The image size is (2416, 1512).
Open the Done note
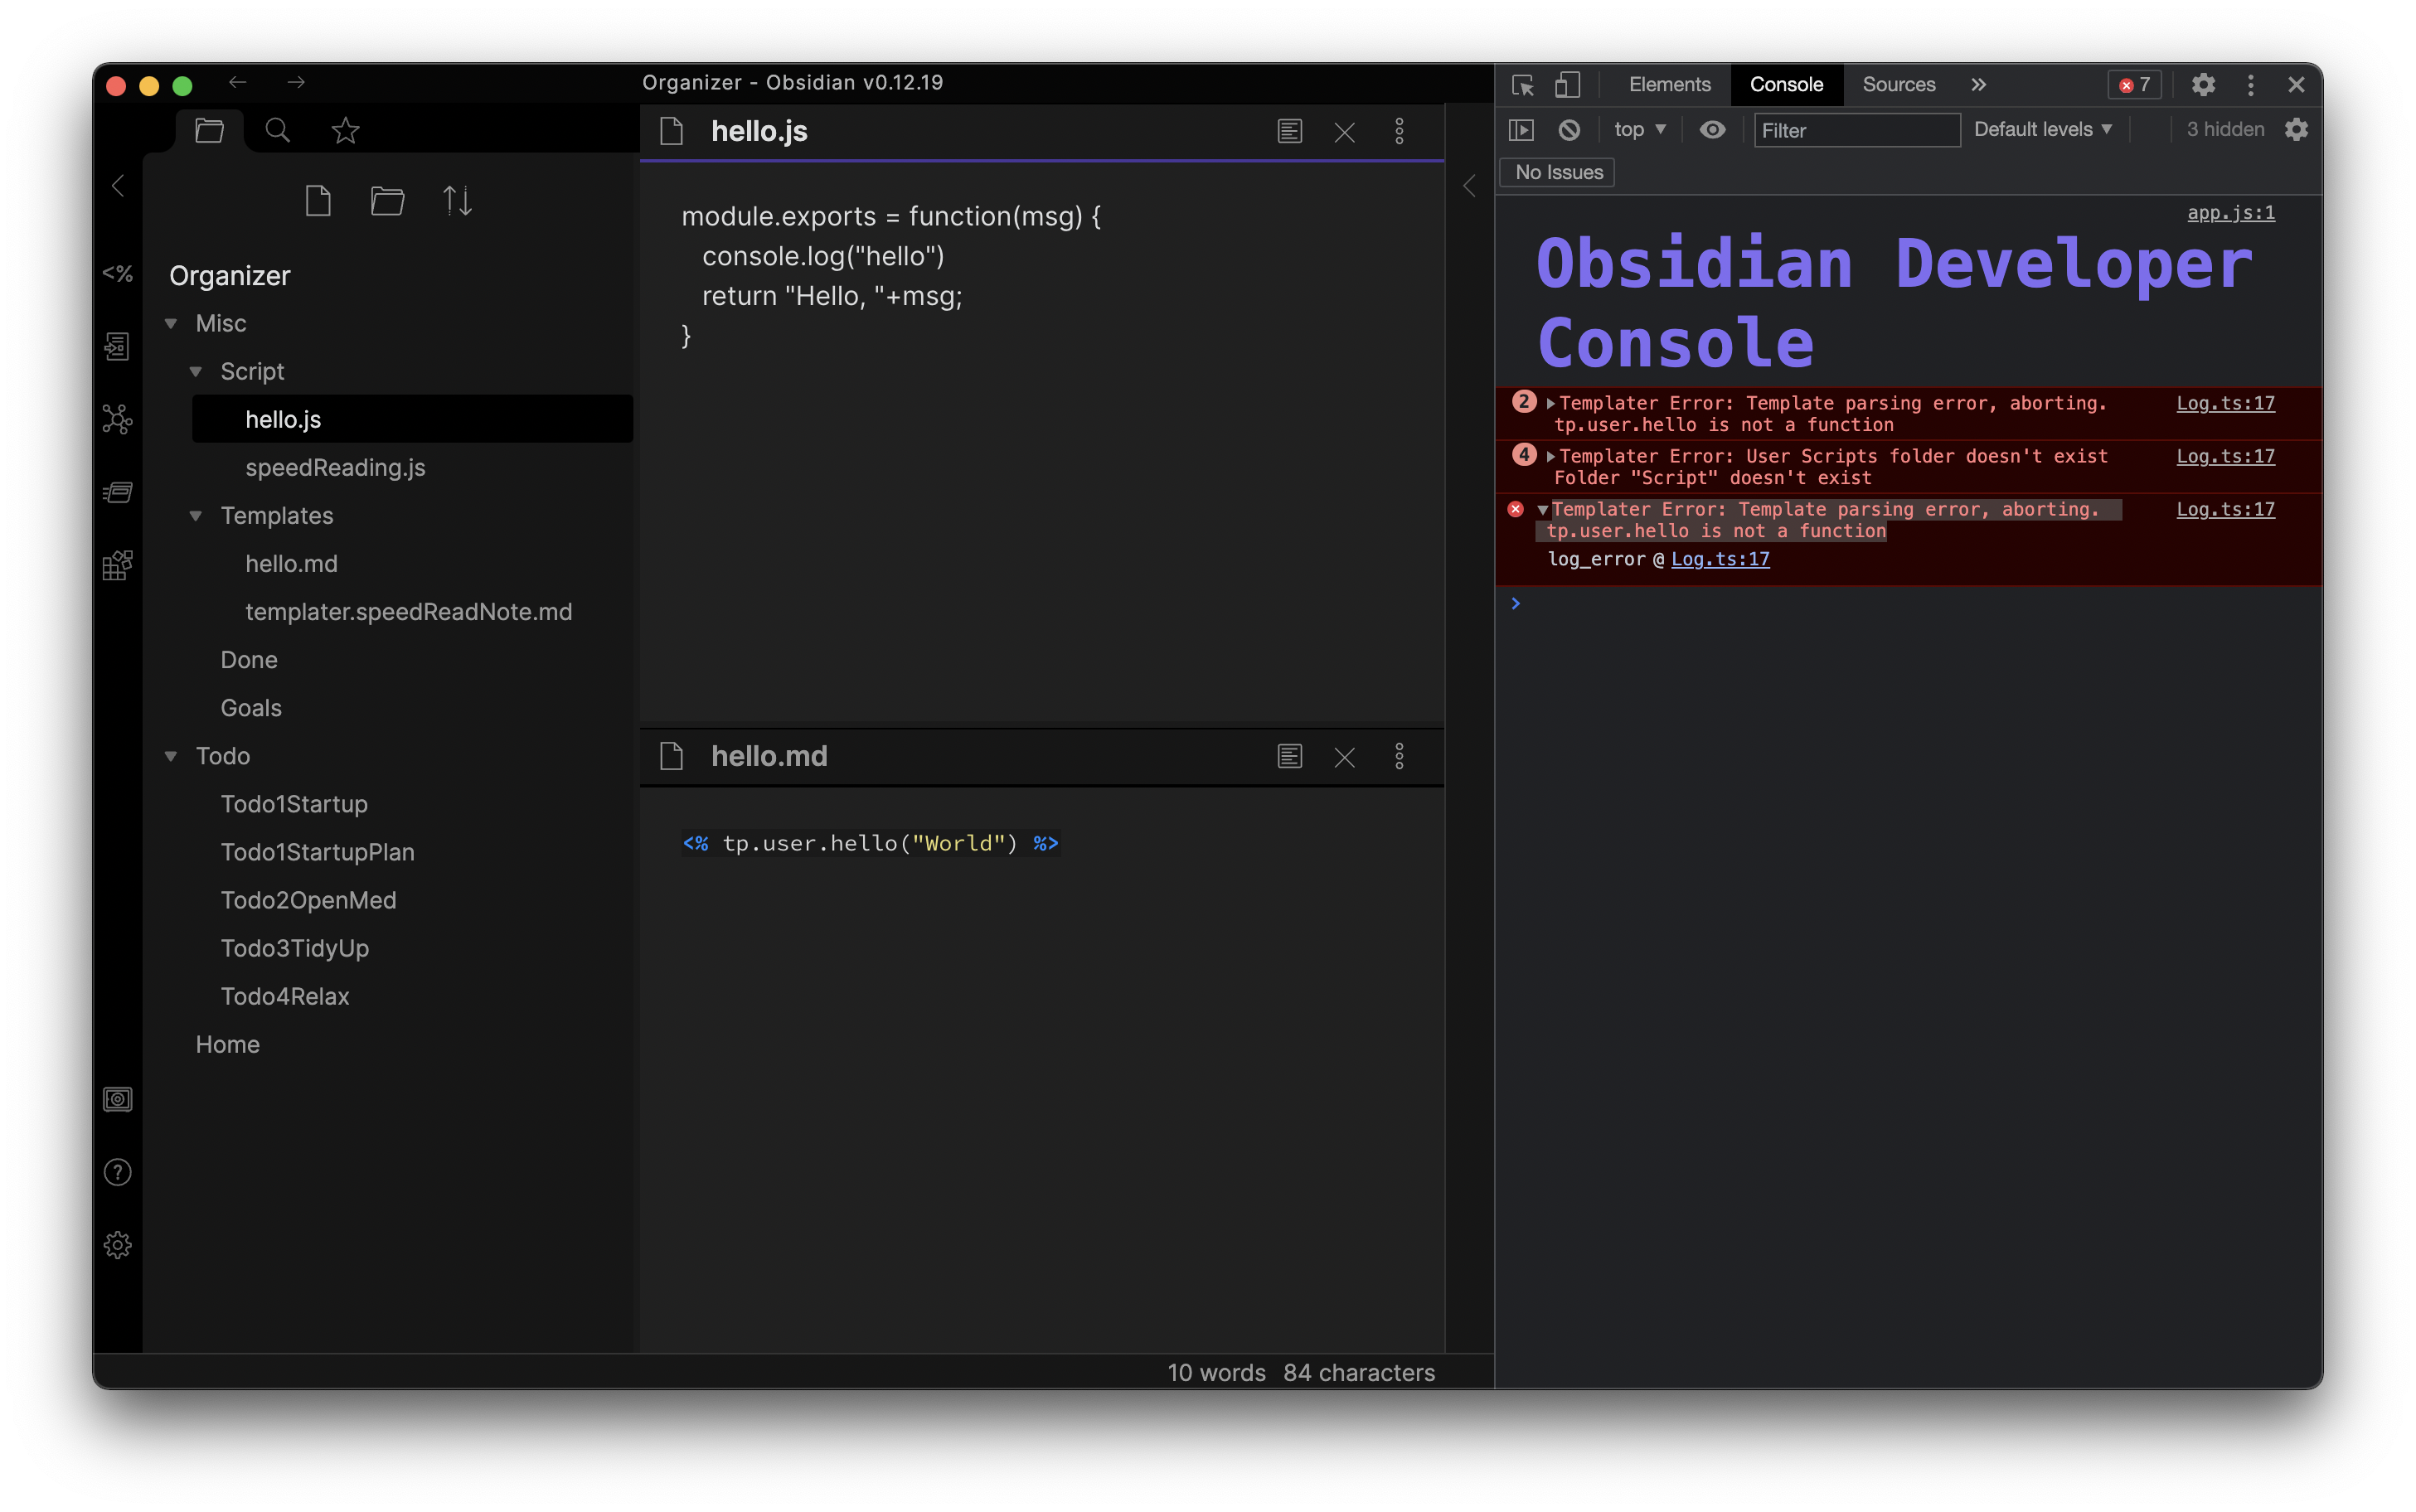point(249,660)
